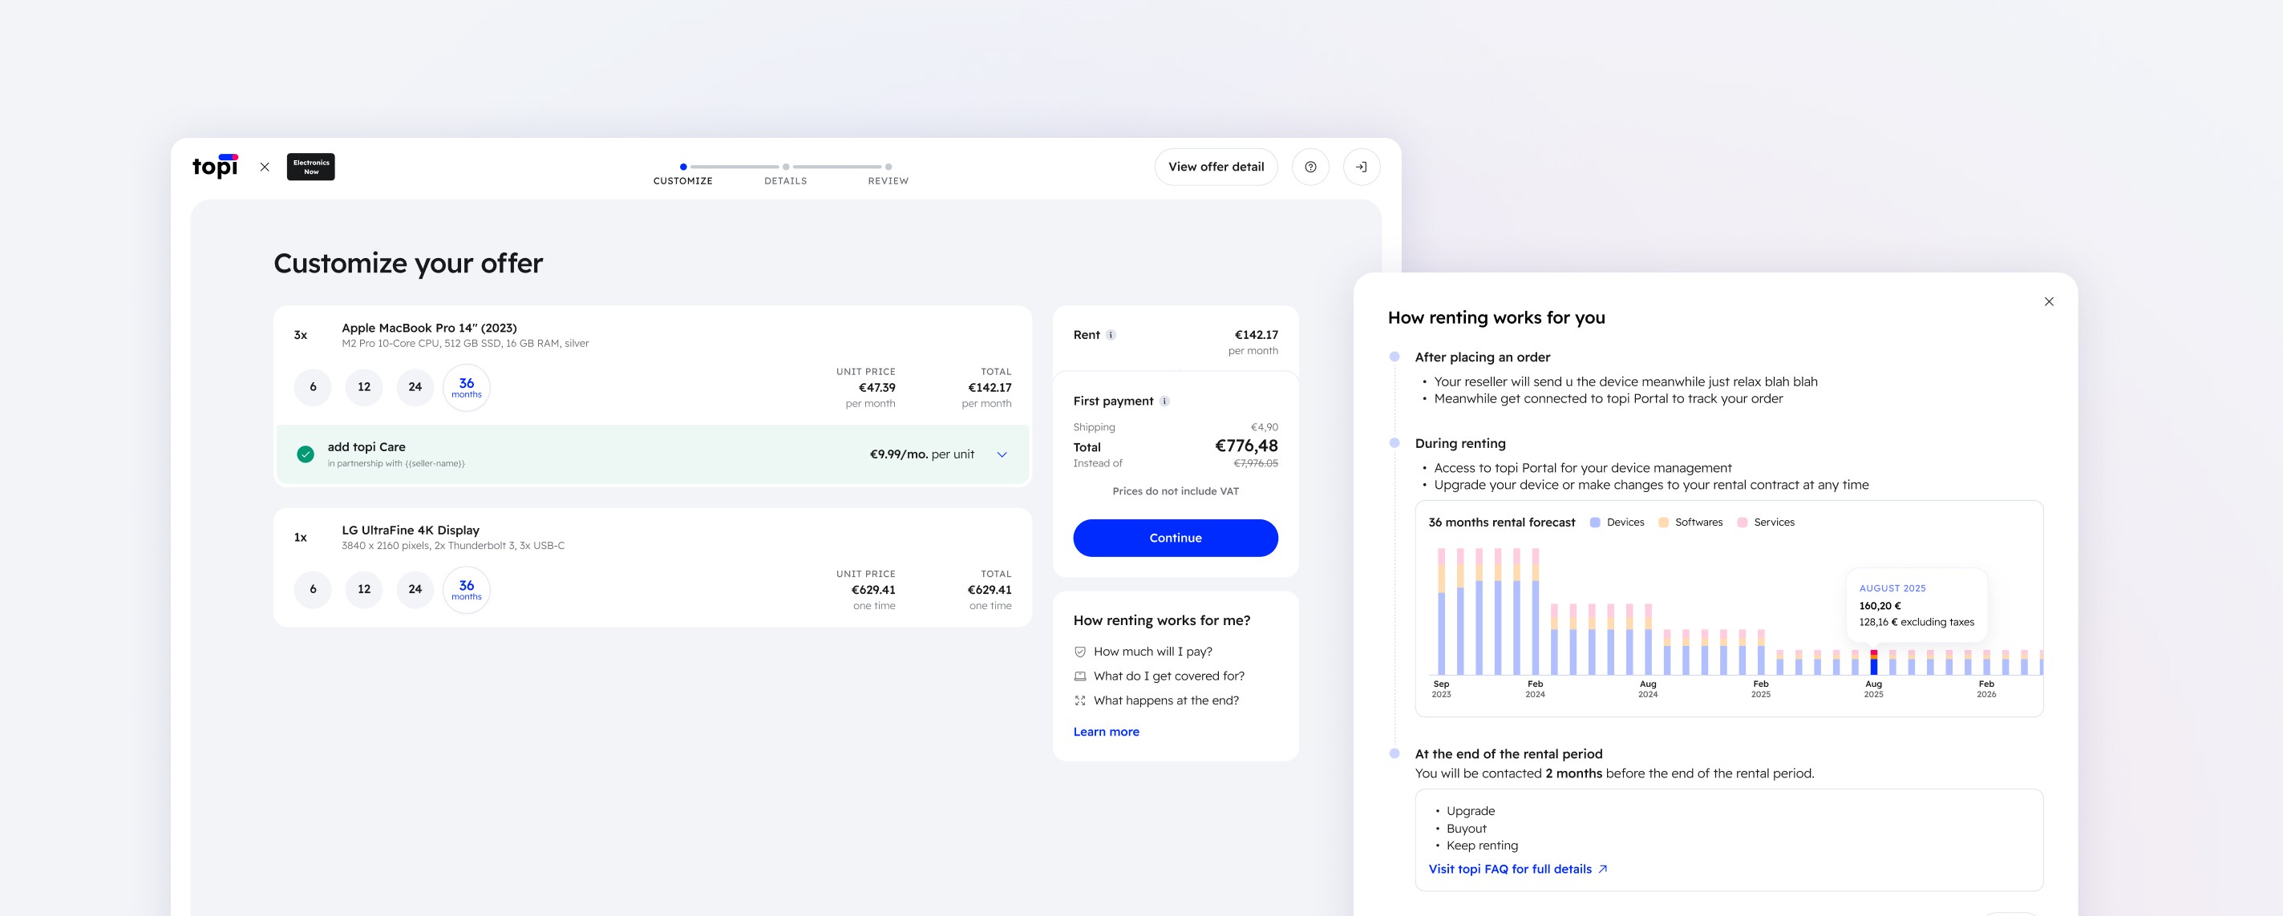
Task: Click the logout arrow icon in header
Action: (x=1362, y=167)
